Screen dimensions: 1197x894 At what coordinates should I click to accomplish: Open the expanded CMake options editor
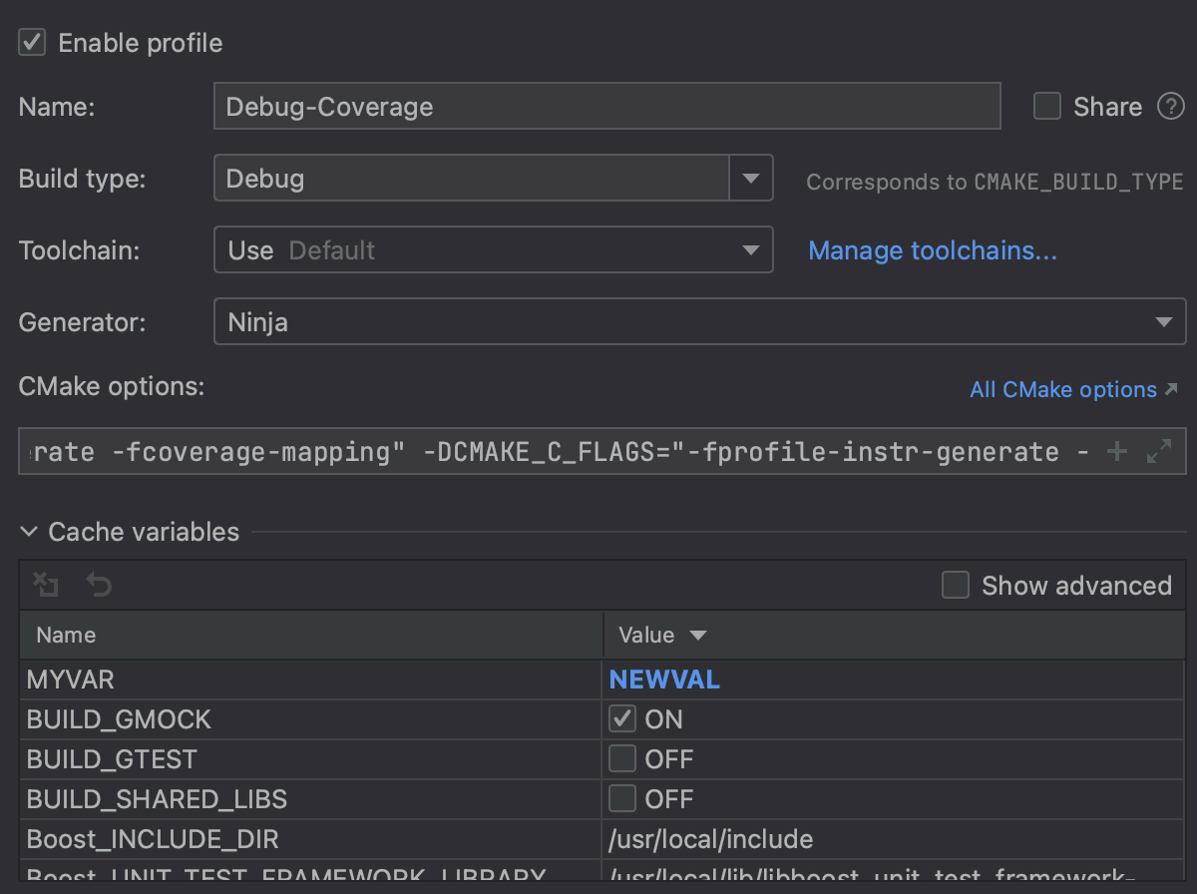click(1159, 451)
